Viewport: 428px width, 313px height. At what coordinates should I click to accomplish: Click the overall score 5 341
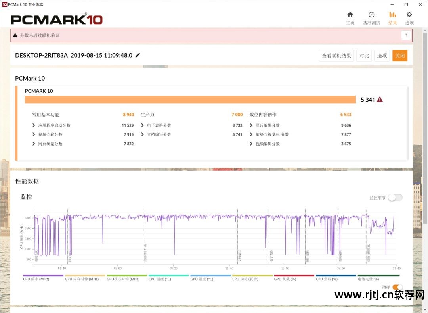tap(368, 100)
